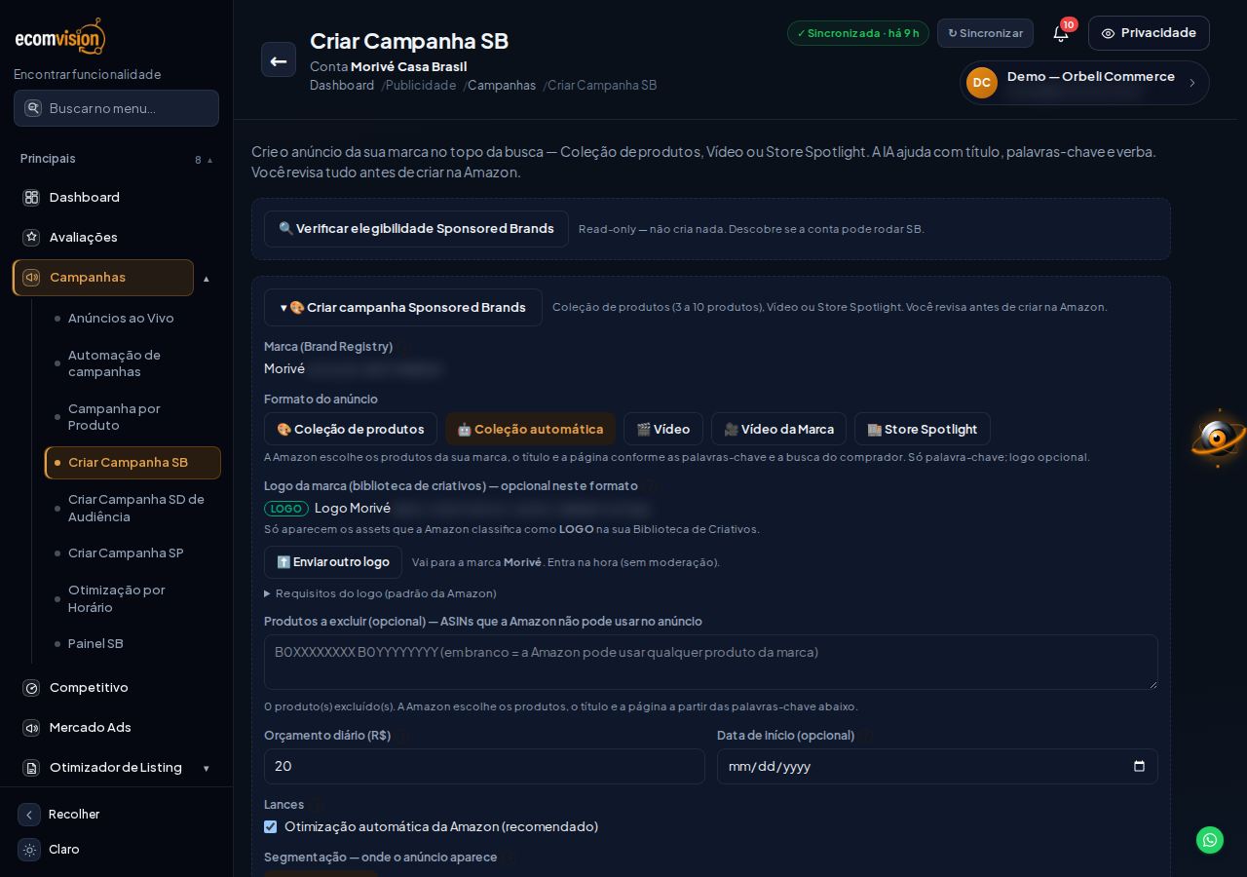Image resolution: width=1247 pixels, height=877 pixels.
Task: Click the Orçamento diário input field
Action: (484, 766)
